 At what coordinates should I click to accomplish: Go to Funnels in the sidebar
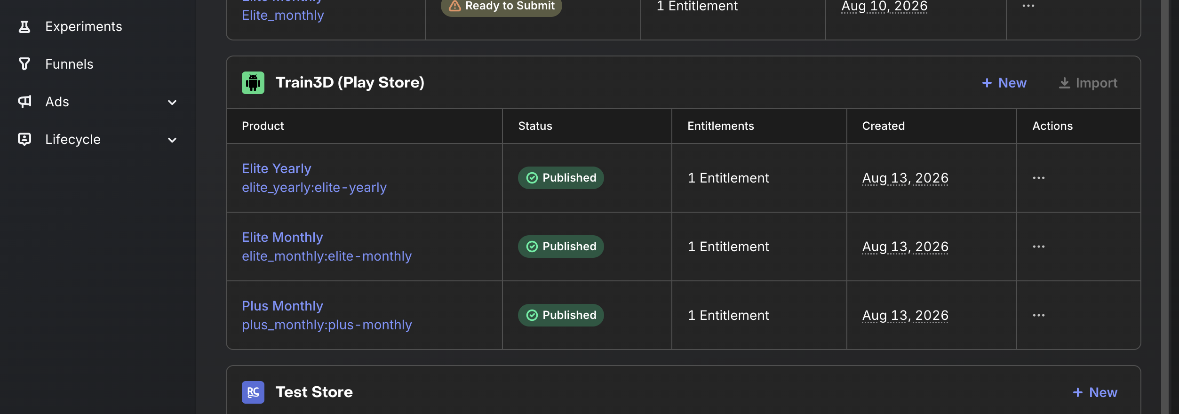(69, 64)
